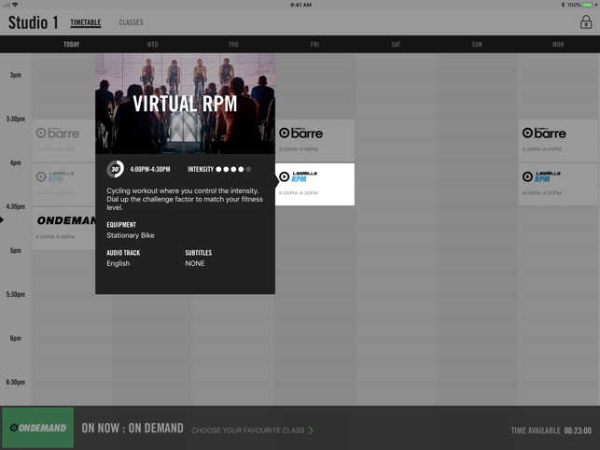Click the Audio Track English value
The height and width of the screenshot is (450, 600).
[x=119, y=263]
